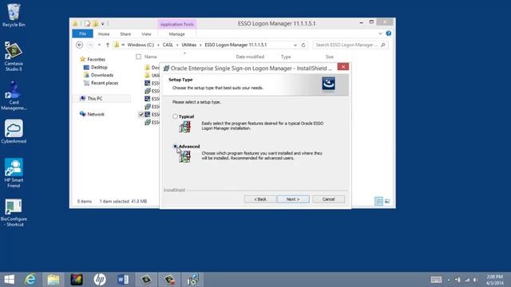The image size is (511, 287).
Task: Open the touch keyboard tray icon
Action: coord(436,280)
